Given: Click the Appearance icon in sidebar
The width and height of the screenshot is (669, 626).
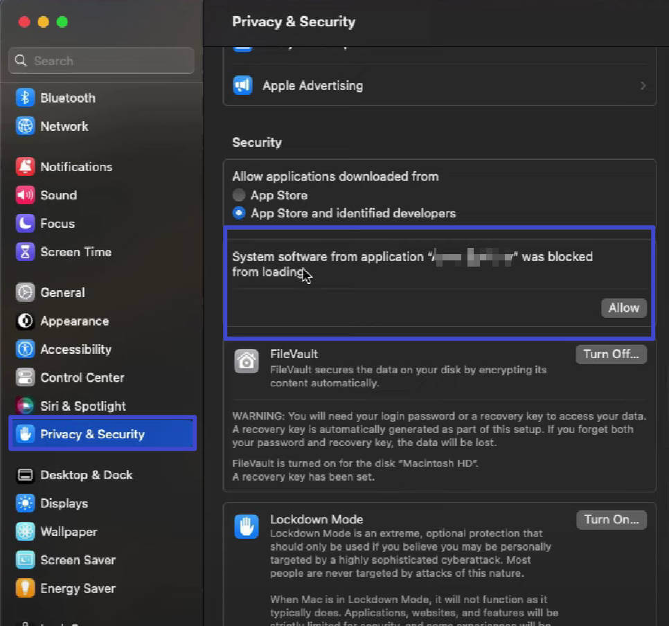Looking at the screenshot, I should (25, 321).
